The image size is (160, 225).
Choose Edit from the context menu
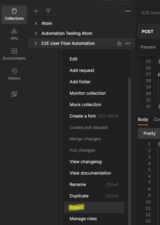coord(94,59)
